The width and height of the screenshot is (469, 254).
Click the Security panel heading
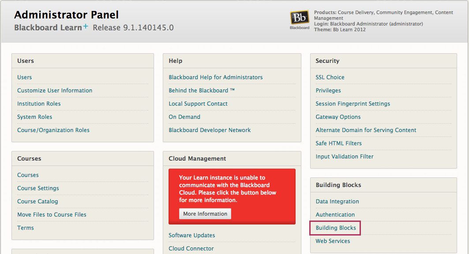click(327, 61)
